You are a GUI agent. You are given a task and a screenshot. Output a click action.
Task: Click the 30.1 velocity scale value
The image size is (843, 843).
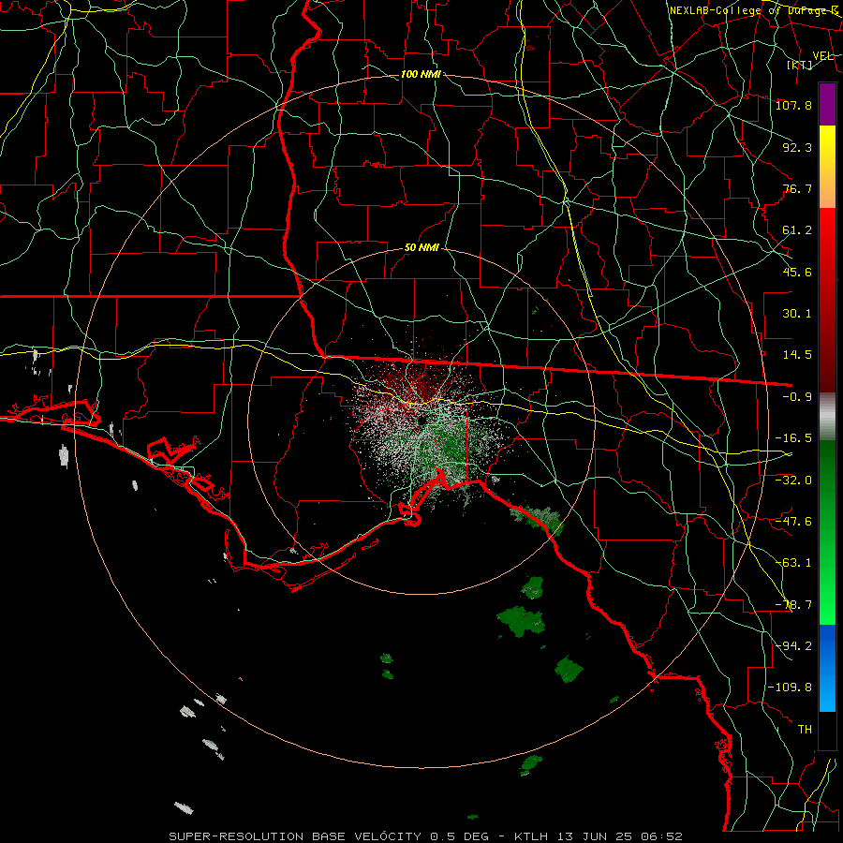click(797, 313)
